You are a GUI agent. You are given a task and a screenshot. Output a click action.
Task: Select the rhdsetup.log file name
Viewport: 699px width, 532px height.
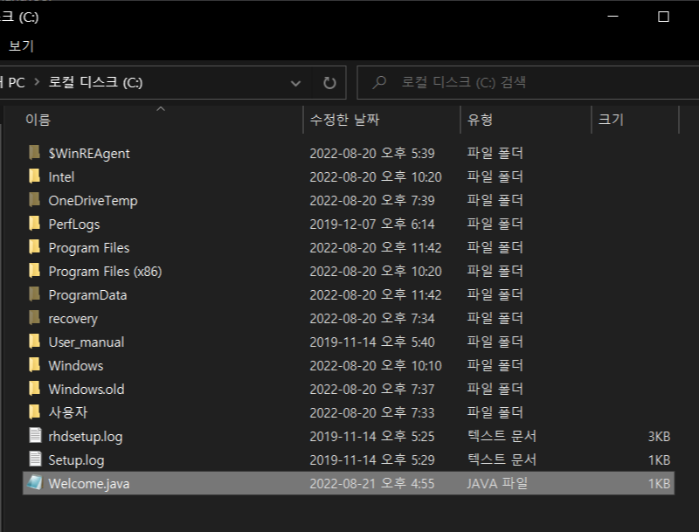click(x=85, y=437)
